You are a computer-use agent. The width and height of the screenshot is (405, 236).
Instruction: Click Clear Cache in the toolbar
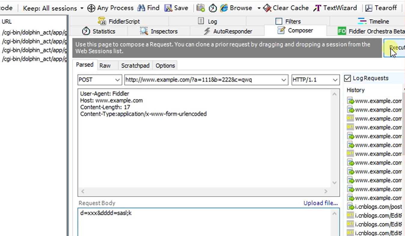[286, 8]
